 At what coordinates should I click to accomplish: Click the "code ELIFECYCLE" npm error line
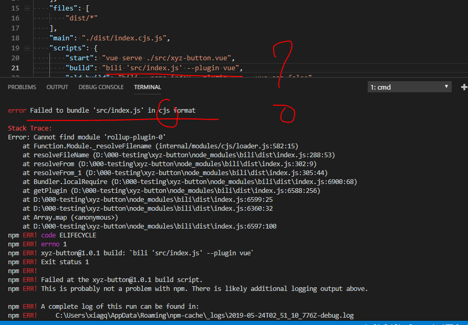(x=52, y=235)
